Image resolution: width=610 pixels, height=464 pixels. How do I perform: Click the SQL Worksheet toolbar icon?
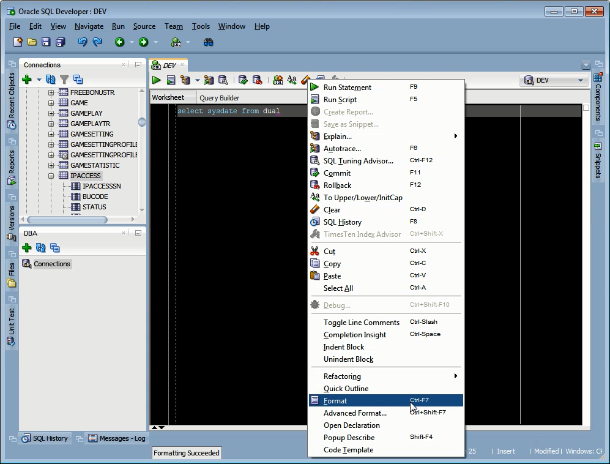click(176, 42)
